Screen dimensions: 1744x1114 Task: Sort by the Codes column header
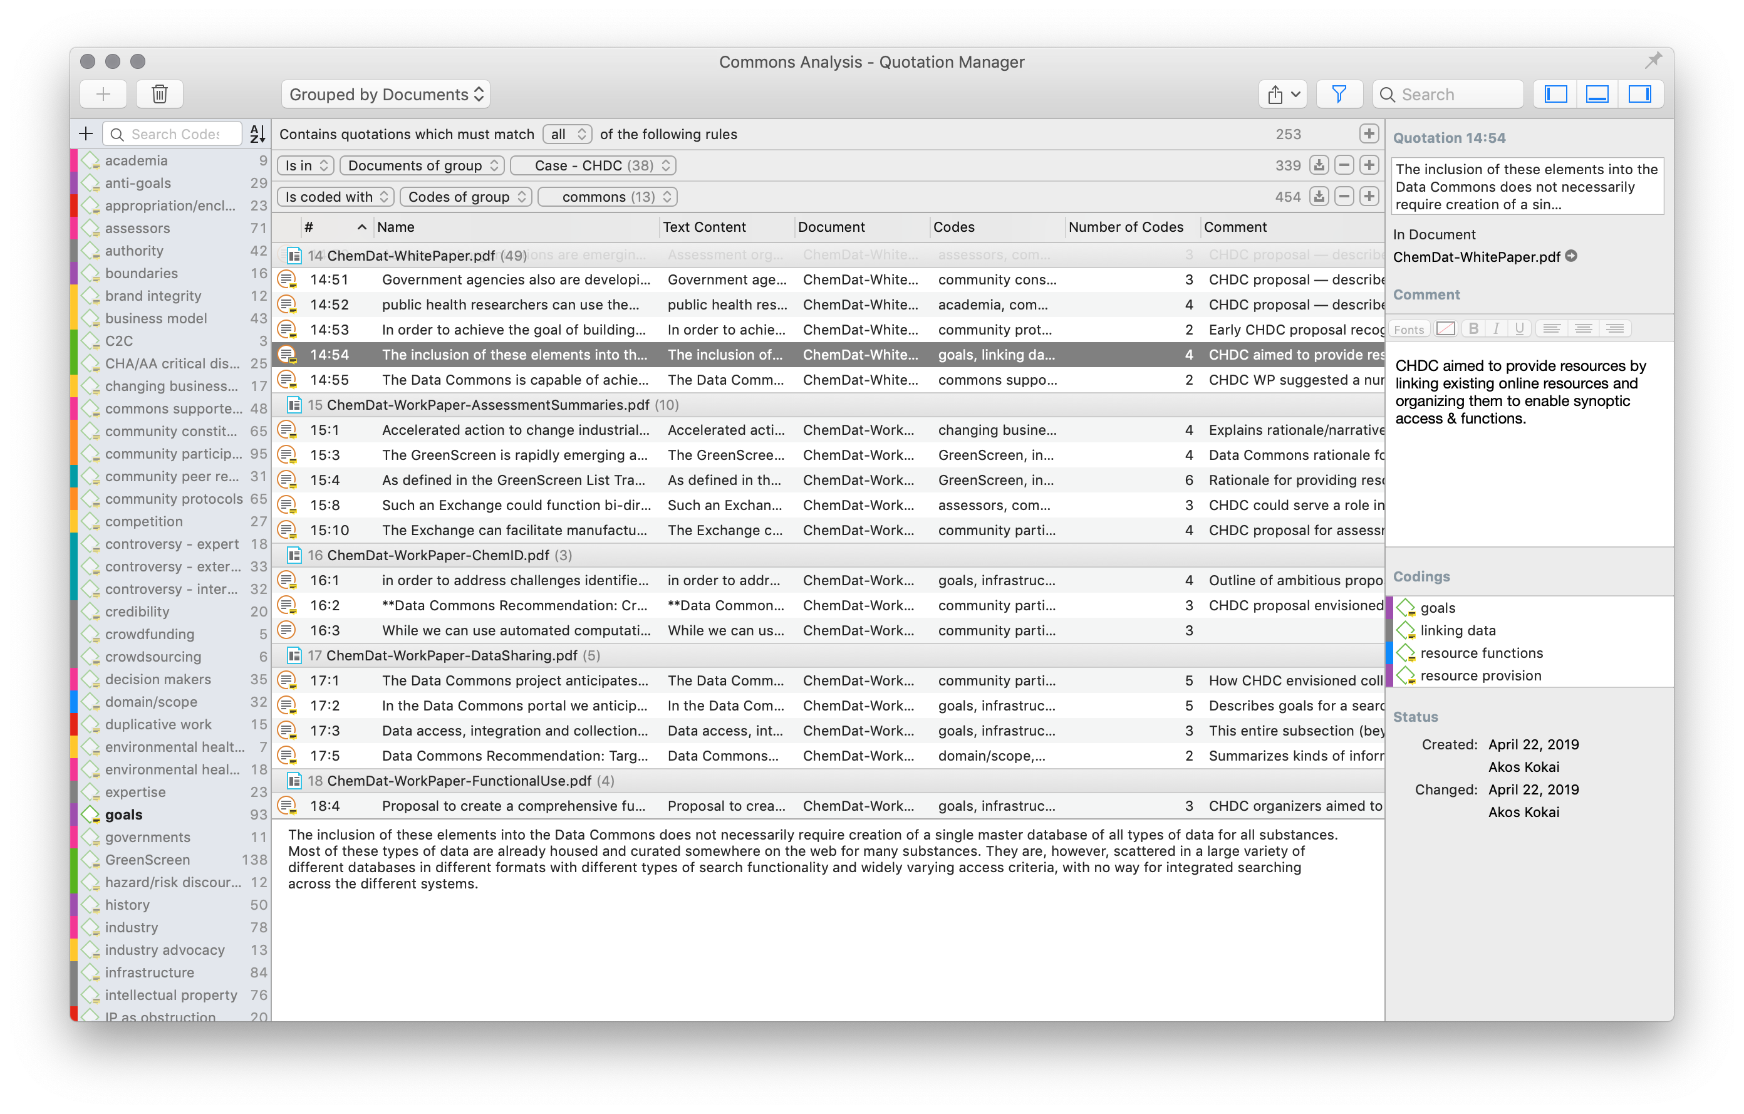click(997, 227)
